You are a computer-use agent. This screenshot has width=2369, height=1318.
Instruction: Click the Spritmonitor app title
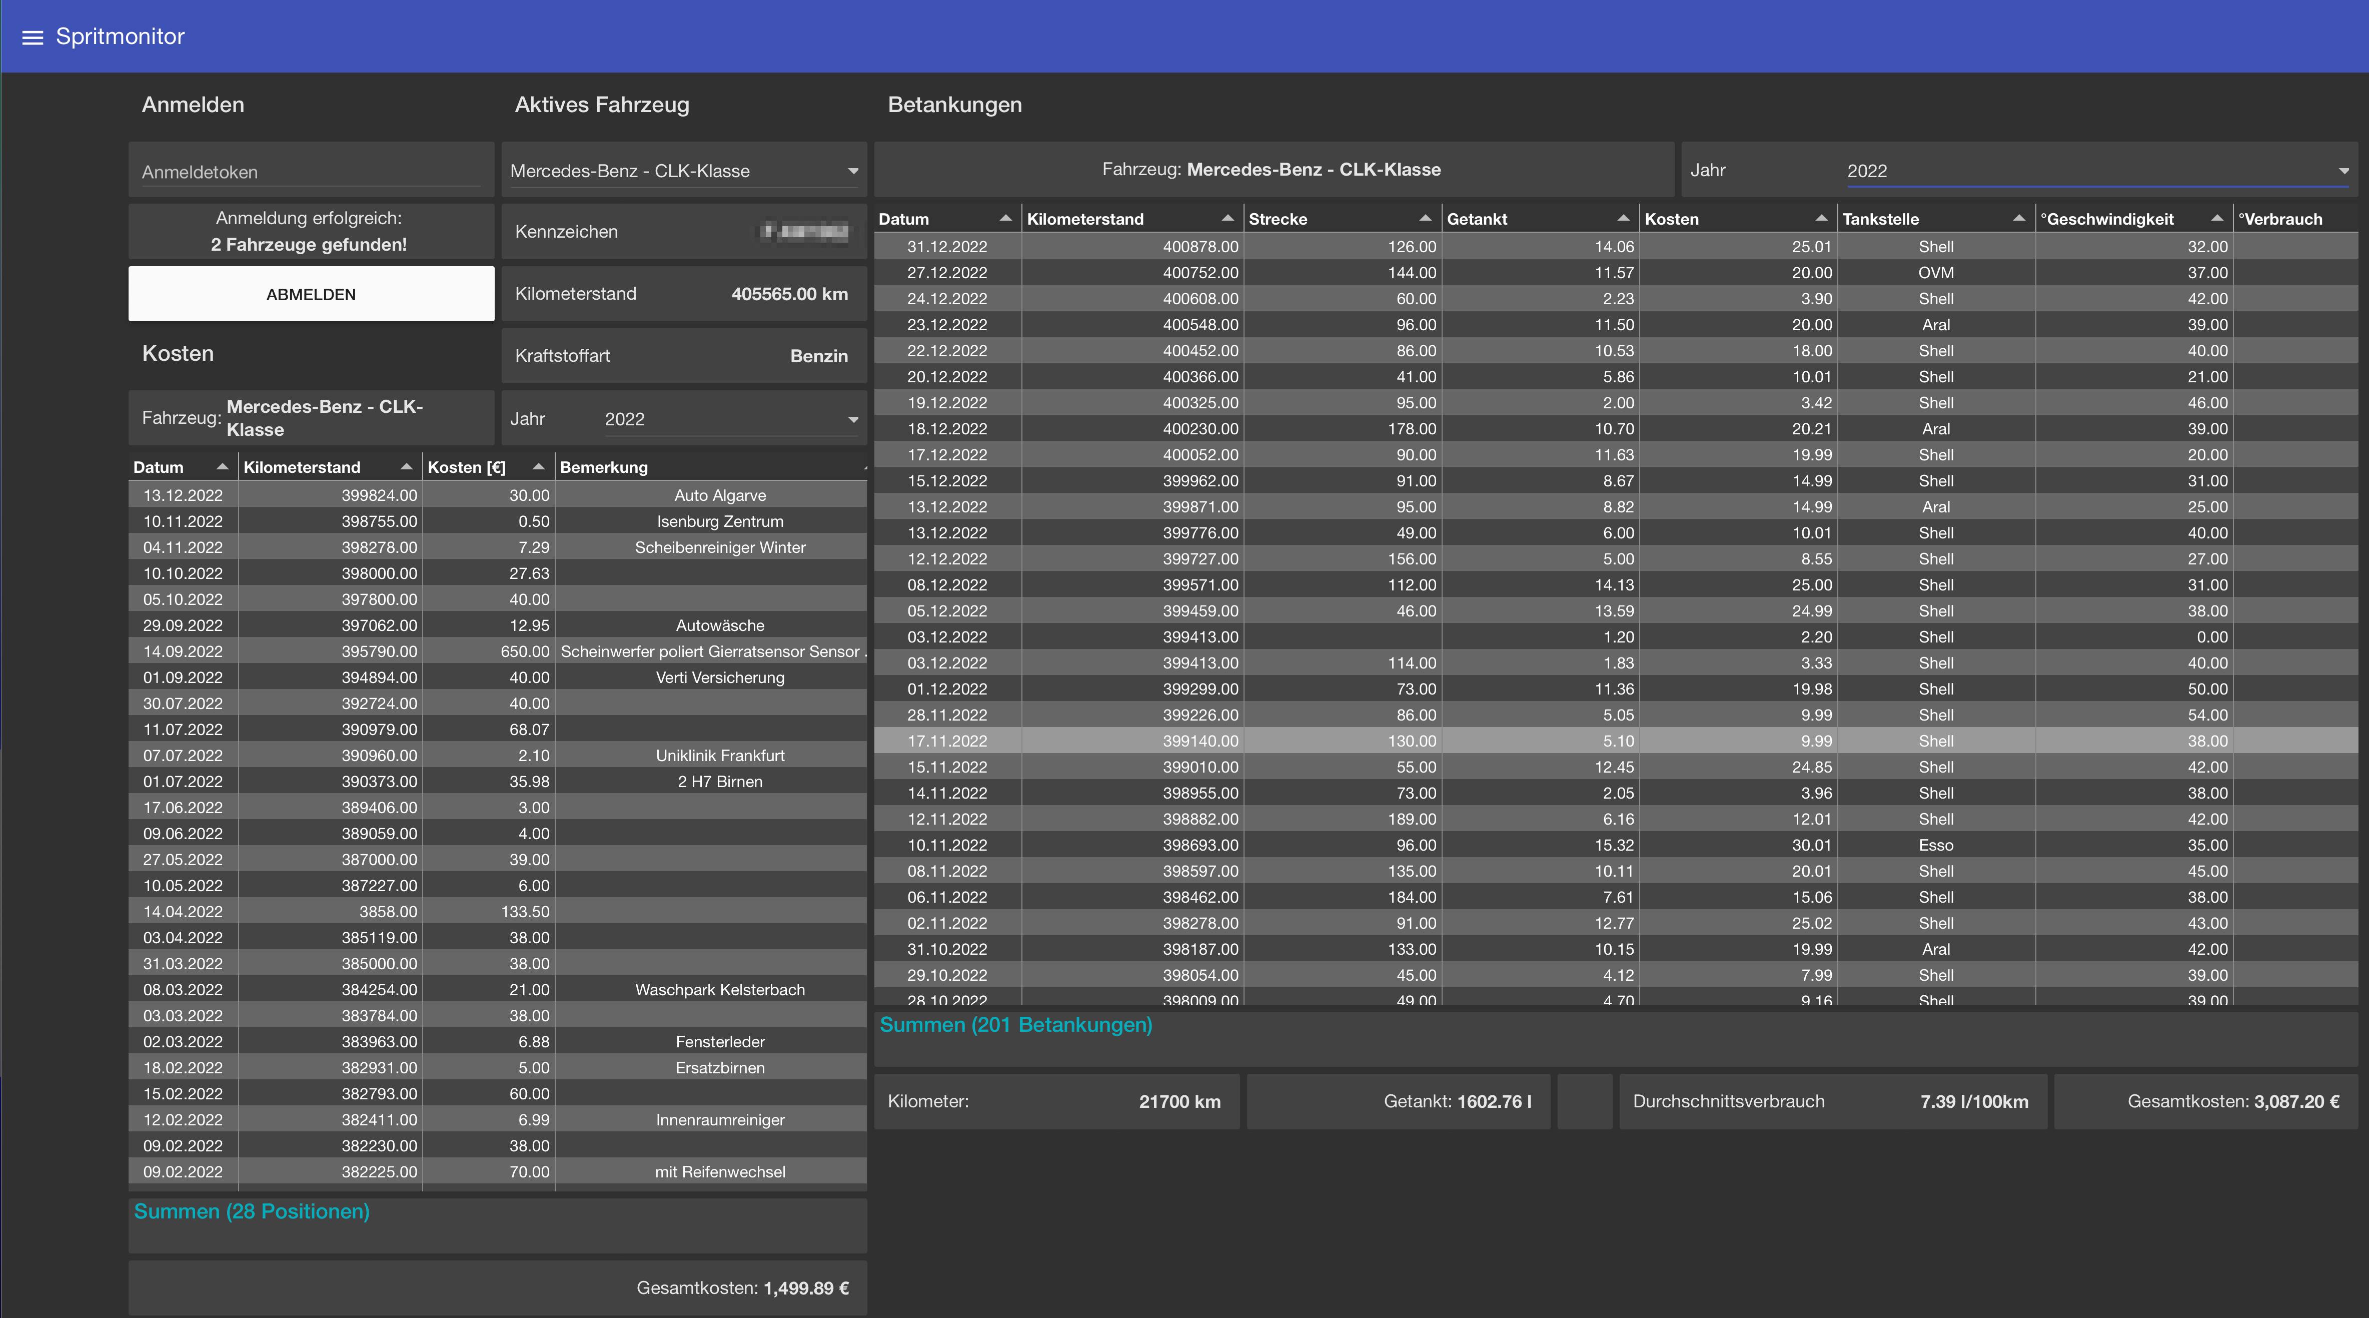(120, 37)
